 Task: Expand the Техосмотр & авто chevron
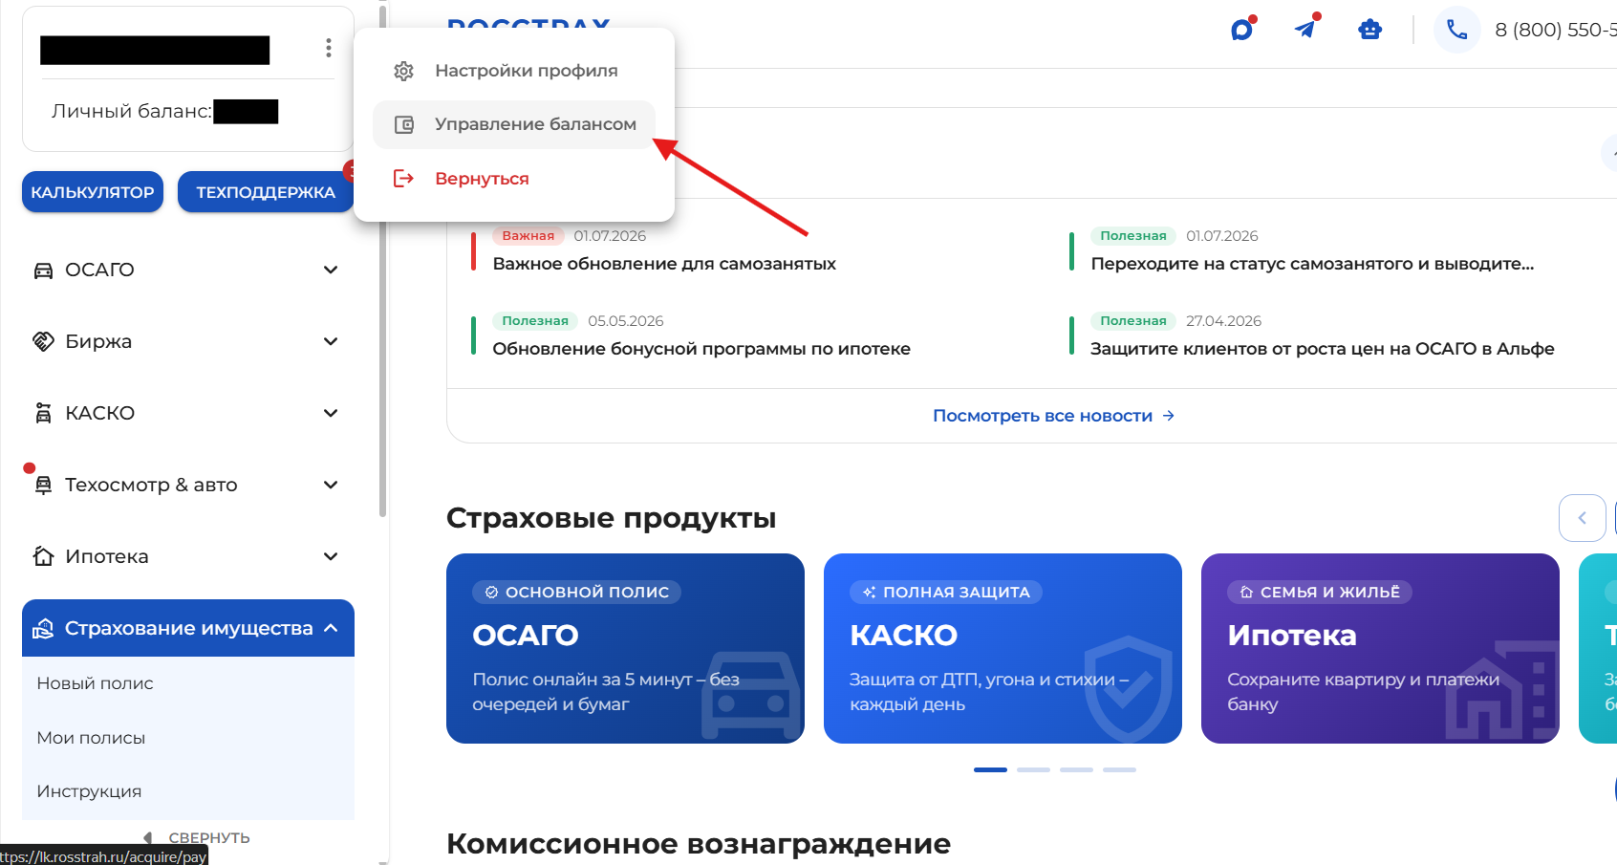point(331,485)
